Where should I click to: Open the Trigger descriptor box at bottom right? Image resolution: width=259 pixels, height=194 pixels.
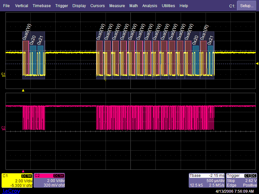(x=242, y=180)
